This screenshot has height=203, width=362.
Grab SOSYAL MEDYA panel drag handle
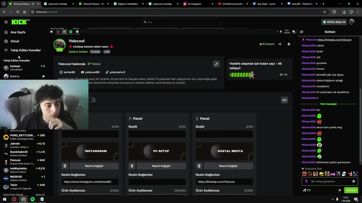pyautogui.click(x=197, y=119)
